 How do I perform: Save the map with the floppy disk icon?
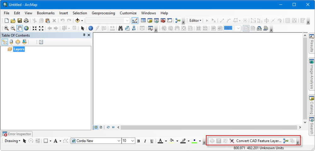pyautogui.click(x=20, y=20)
